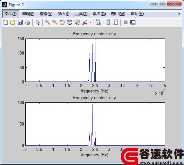Screen dimensions: 184x165
Task: Click the MATLAB icon in the title bar
Action: coord(4,5)
